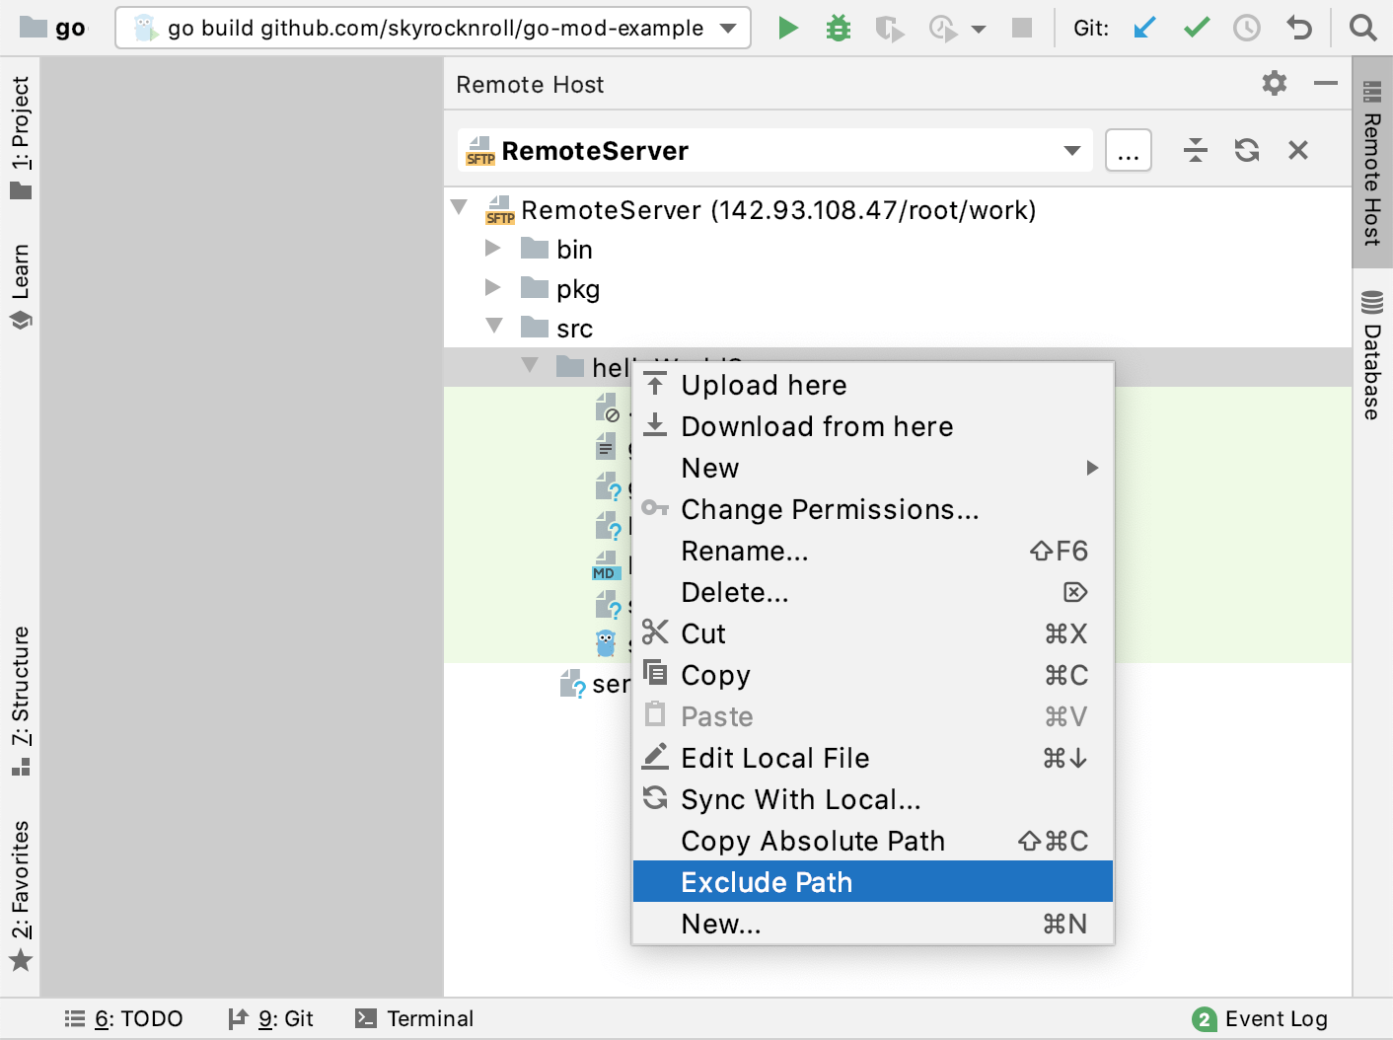Toggle the Terminal tool window
1393x1040 pixels.
(414, 1018)
